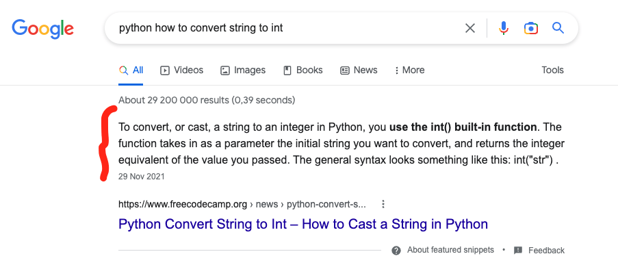Click the bold 'use the int() built-in function' text
This screenshot has width=618, height=267.
click(463, 127)
